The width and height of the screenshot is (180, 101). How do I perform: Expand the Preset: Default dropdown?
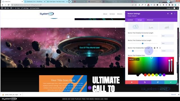tap(132, 16)
